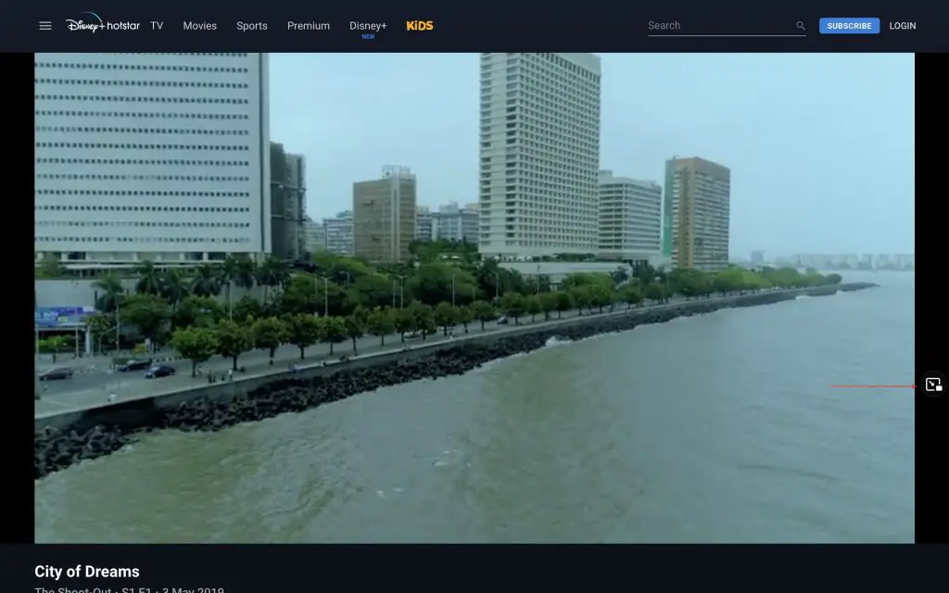Click the search magnifier icon
The height and width of the screenshot is (593, 949).
[x=800, y=25]
